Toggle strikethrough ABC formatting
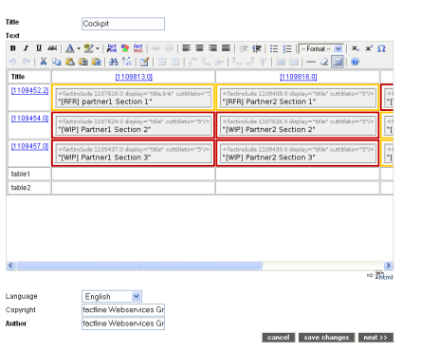The image size is (421, 351). 52,48
